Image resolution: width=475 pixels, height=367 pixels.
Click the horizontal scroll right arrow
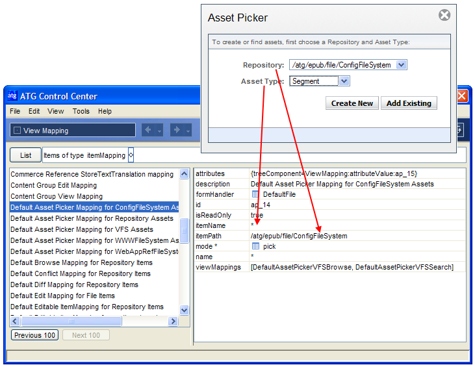tap(173, 322)
